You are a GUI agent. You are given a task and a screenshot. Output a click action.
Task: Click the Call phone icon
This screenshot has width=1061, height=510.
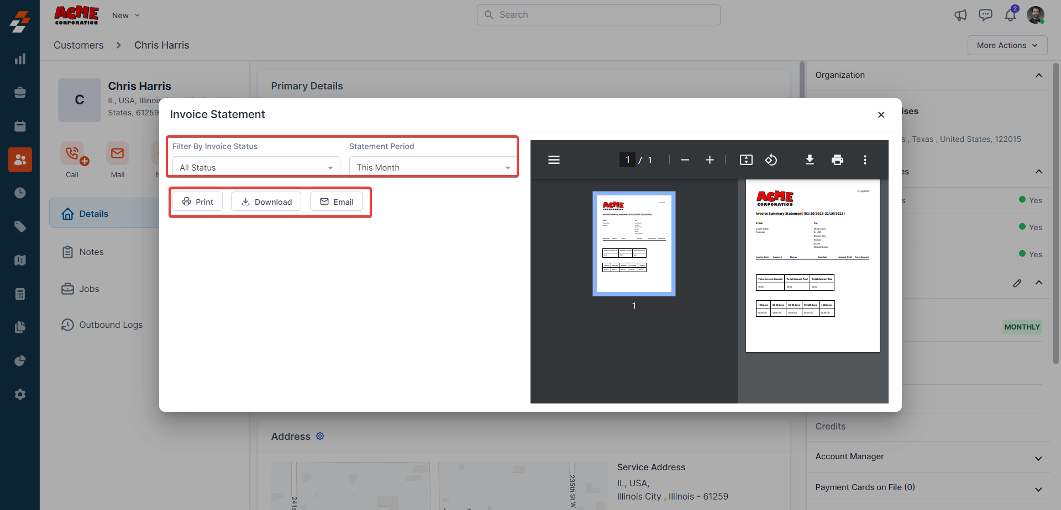coord(72,153)
